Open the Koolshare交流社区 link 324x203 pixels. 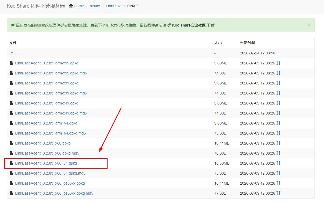pyautogui.click(x=189, y=25)
